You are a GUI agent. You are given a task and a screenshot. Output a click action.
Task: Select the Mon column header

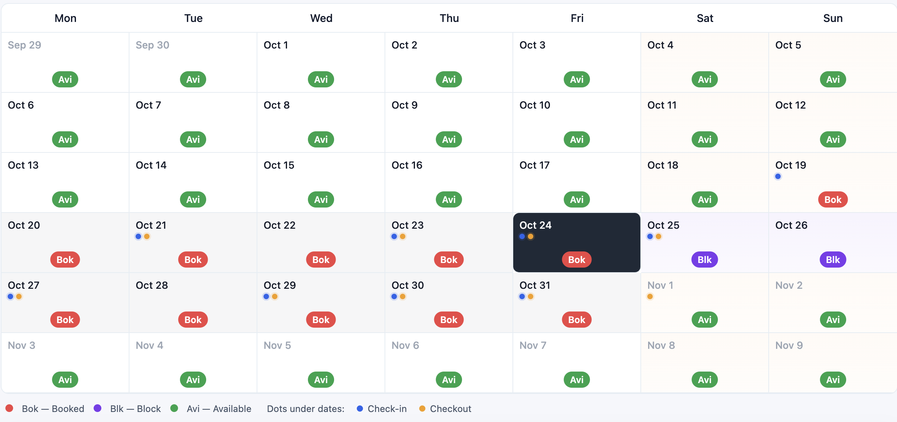click(65, 18)
